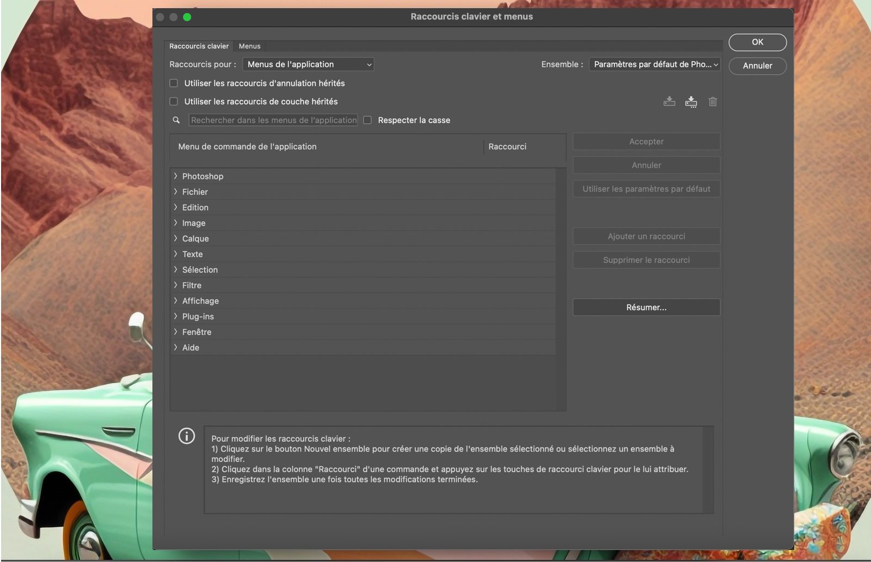Click the search magnifier icon
871x562 pixels.
(x=176, y=120)
